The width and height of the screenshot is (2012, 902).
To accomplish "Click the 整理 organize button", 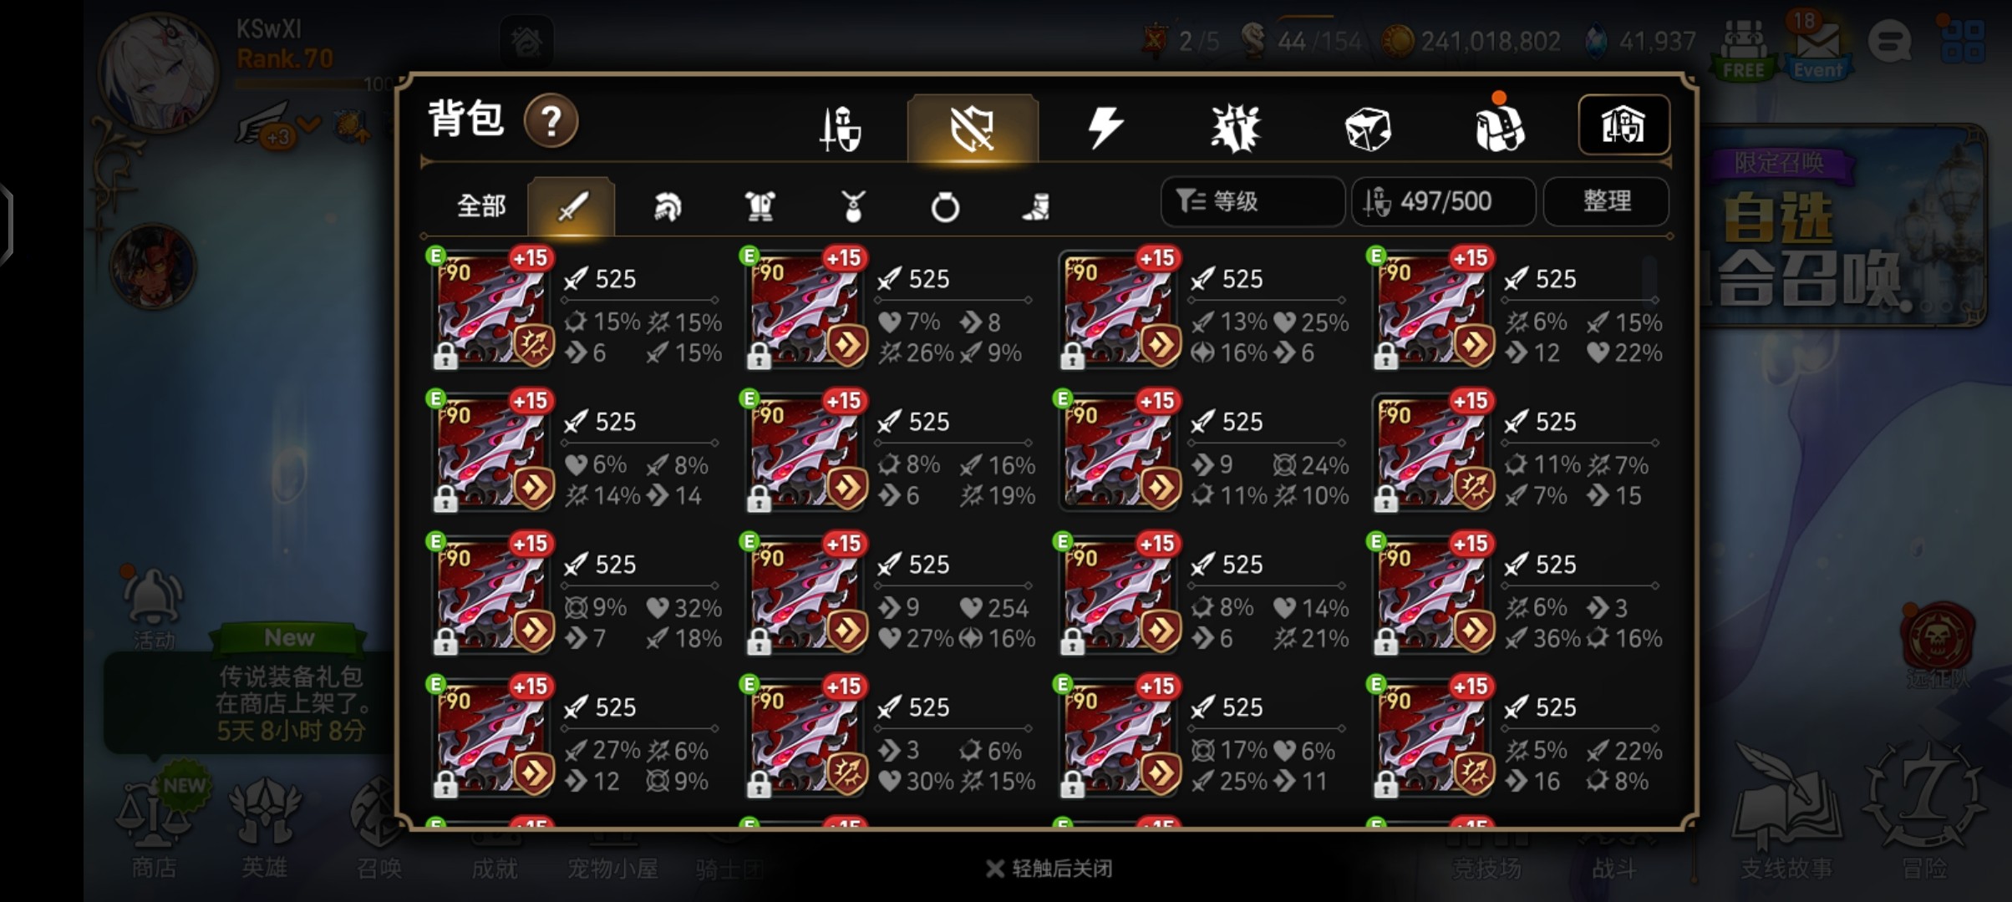I will [1606, 201].
